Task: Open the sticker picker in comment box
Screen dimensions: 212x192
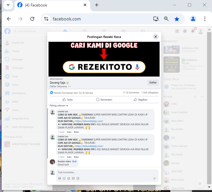Action: pos(78,178)
